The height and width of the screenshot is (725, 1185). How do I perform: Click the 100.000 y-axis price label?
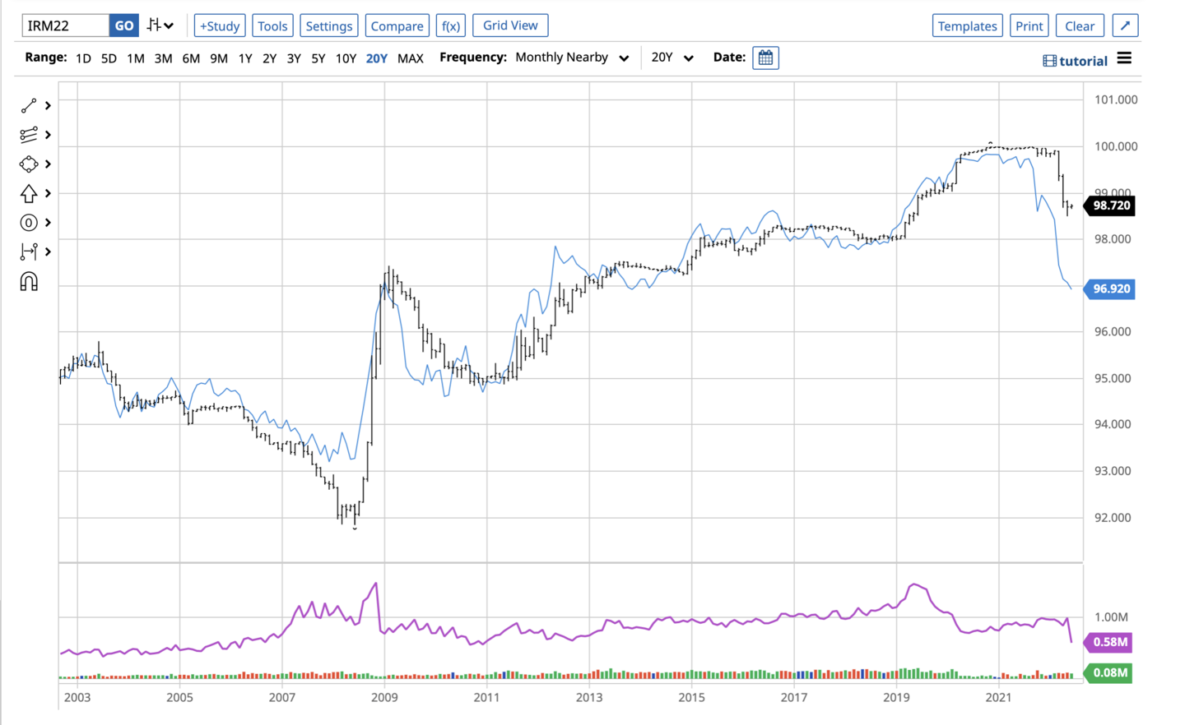click(1116, 146)
